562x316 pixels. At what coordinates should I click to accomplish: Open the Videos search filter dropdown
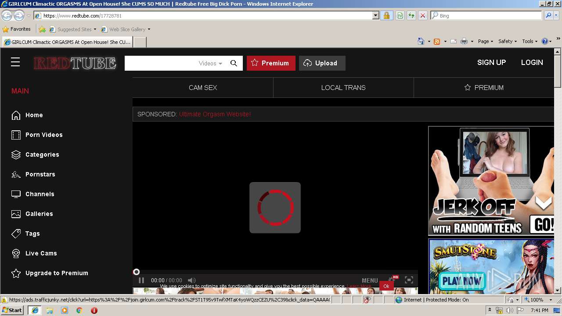210,63
